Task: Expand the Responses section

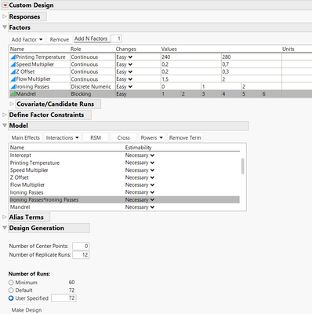Action: 4,16
